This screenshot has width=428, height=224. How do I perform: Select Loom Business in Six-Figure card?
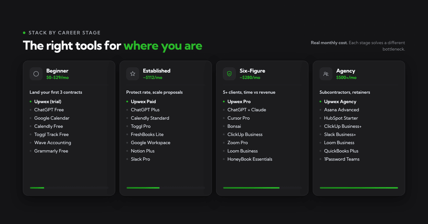click(x=243, y=151)
